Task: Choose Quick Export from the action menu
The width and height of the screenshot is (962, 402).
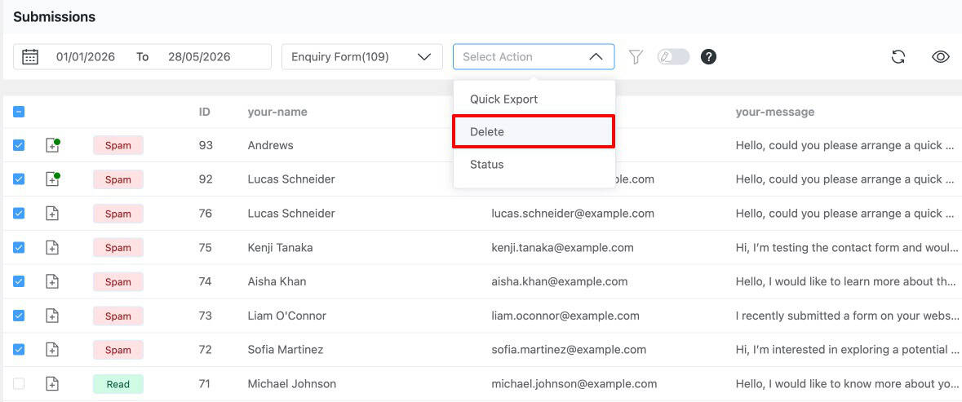Action: [534, 99]
